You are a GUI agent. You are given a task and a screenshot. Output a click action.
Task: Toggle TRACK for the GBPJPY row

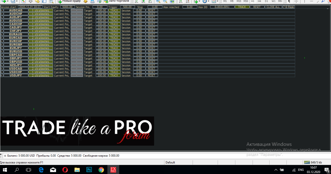pyautogui.click(x=114, y=58)
